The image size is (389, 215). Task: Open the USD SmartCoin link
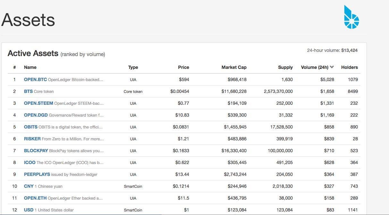click(29, 210)
